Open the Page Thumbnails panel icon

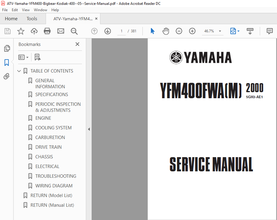[x=7, y=48]
